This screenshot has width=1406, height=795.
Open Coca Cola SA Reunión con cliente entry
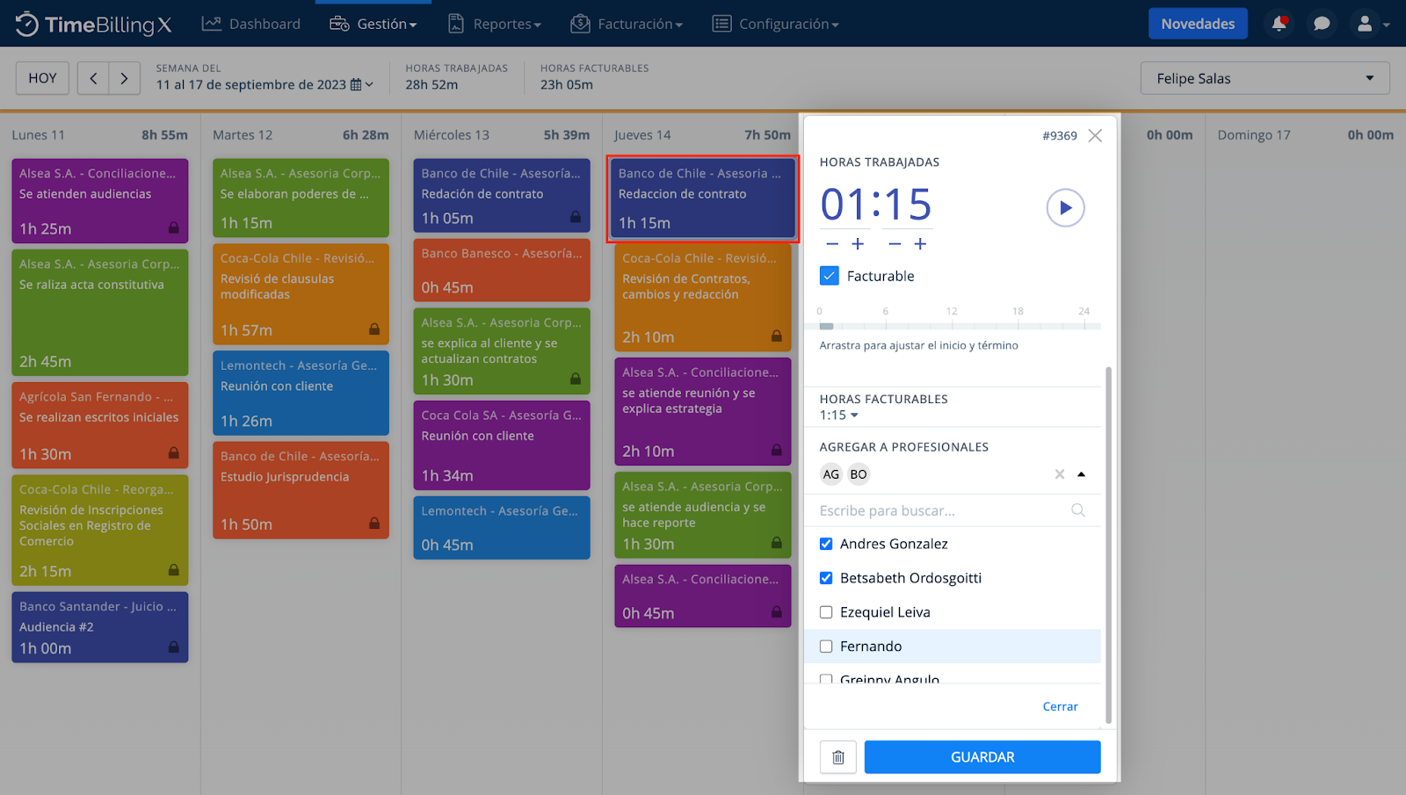[502, 445]
